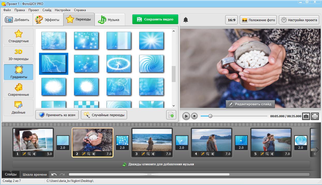322x185 pixels.
Task: Click magnifier icon on slide 3
Action: click(148, 154)
